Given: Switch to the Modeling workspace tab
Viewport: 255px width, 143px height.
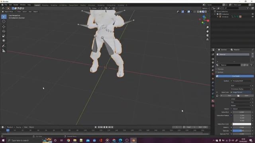Looking at the screenshot, I should [x=45, y=5].
